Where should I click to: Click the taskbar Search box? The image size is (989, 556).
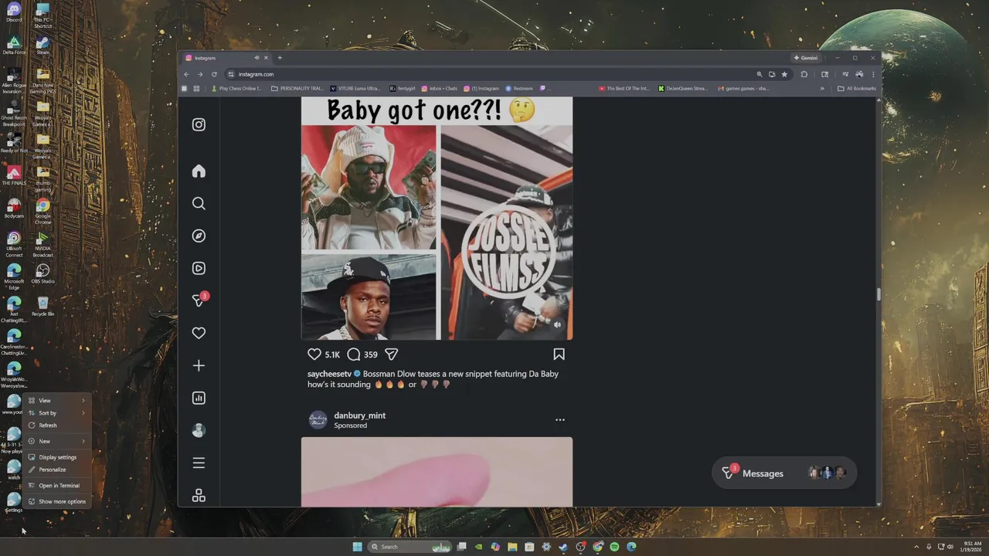410,547
